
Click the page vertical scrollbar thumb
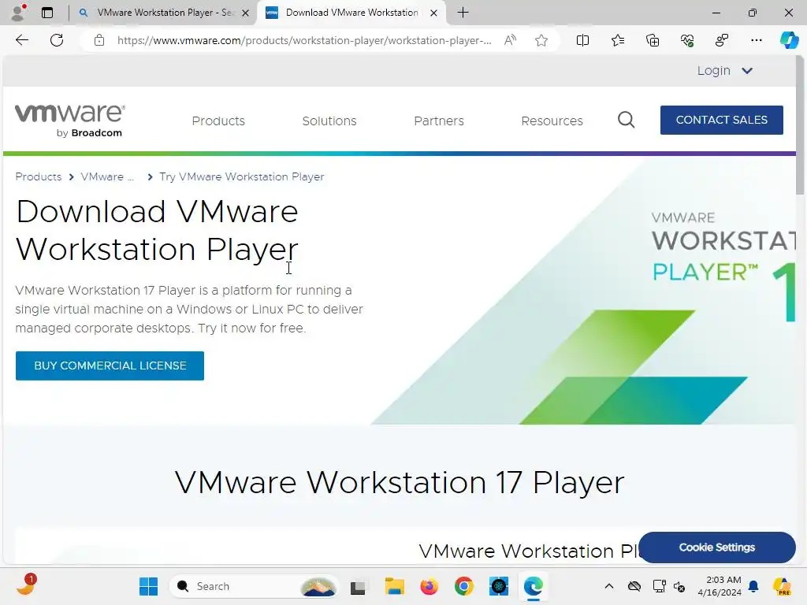(x=800, y=126)
